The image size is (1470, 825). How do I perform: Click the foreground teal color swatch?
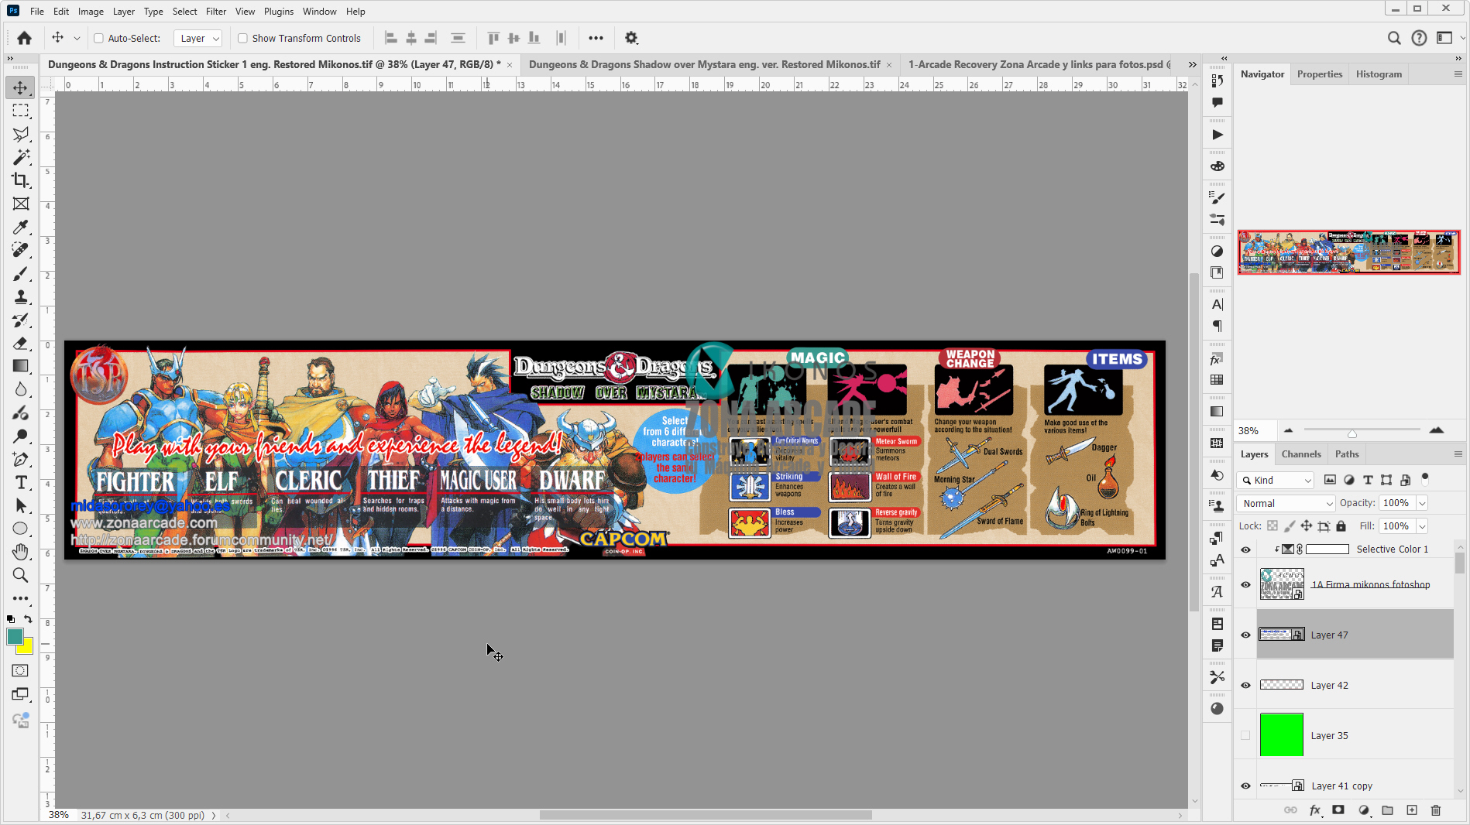point(15,636)
